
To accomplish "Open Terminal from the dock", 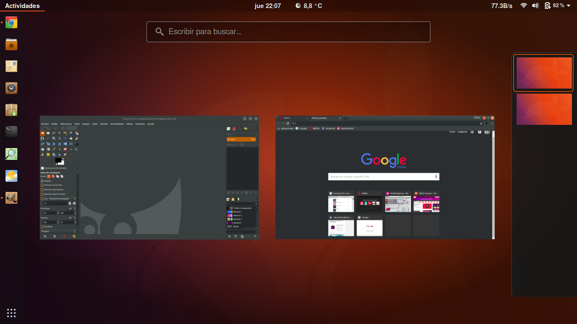I will [11, 132].
